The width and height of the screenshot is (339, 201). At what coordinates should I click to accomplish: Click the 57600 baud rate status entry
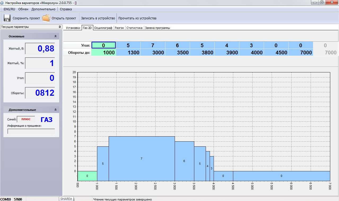tap(18, 199)
